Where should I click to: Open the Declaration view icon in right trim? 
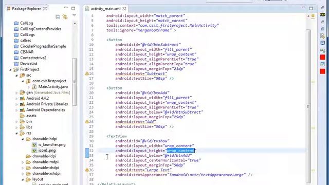point(322,36)
